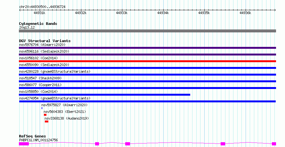This screenshot has height=147, width=285.
Task: Select the nsv6596116 purple variant bar
Action: [x=147, y=55]
